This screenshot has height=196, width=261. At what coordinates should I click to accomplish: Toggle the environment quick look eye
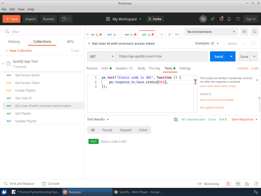244,31
